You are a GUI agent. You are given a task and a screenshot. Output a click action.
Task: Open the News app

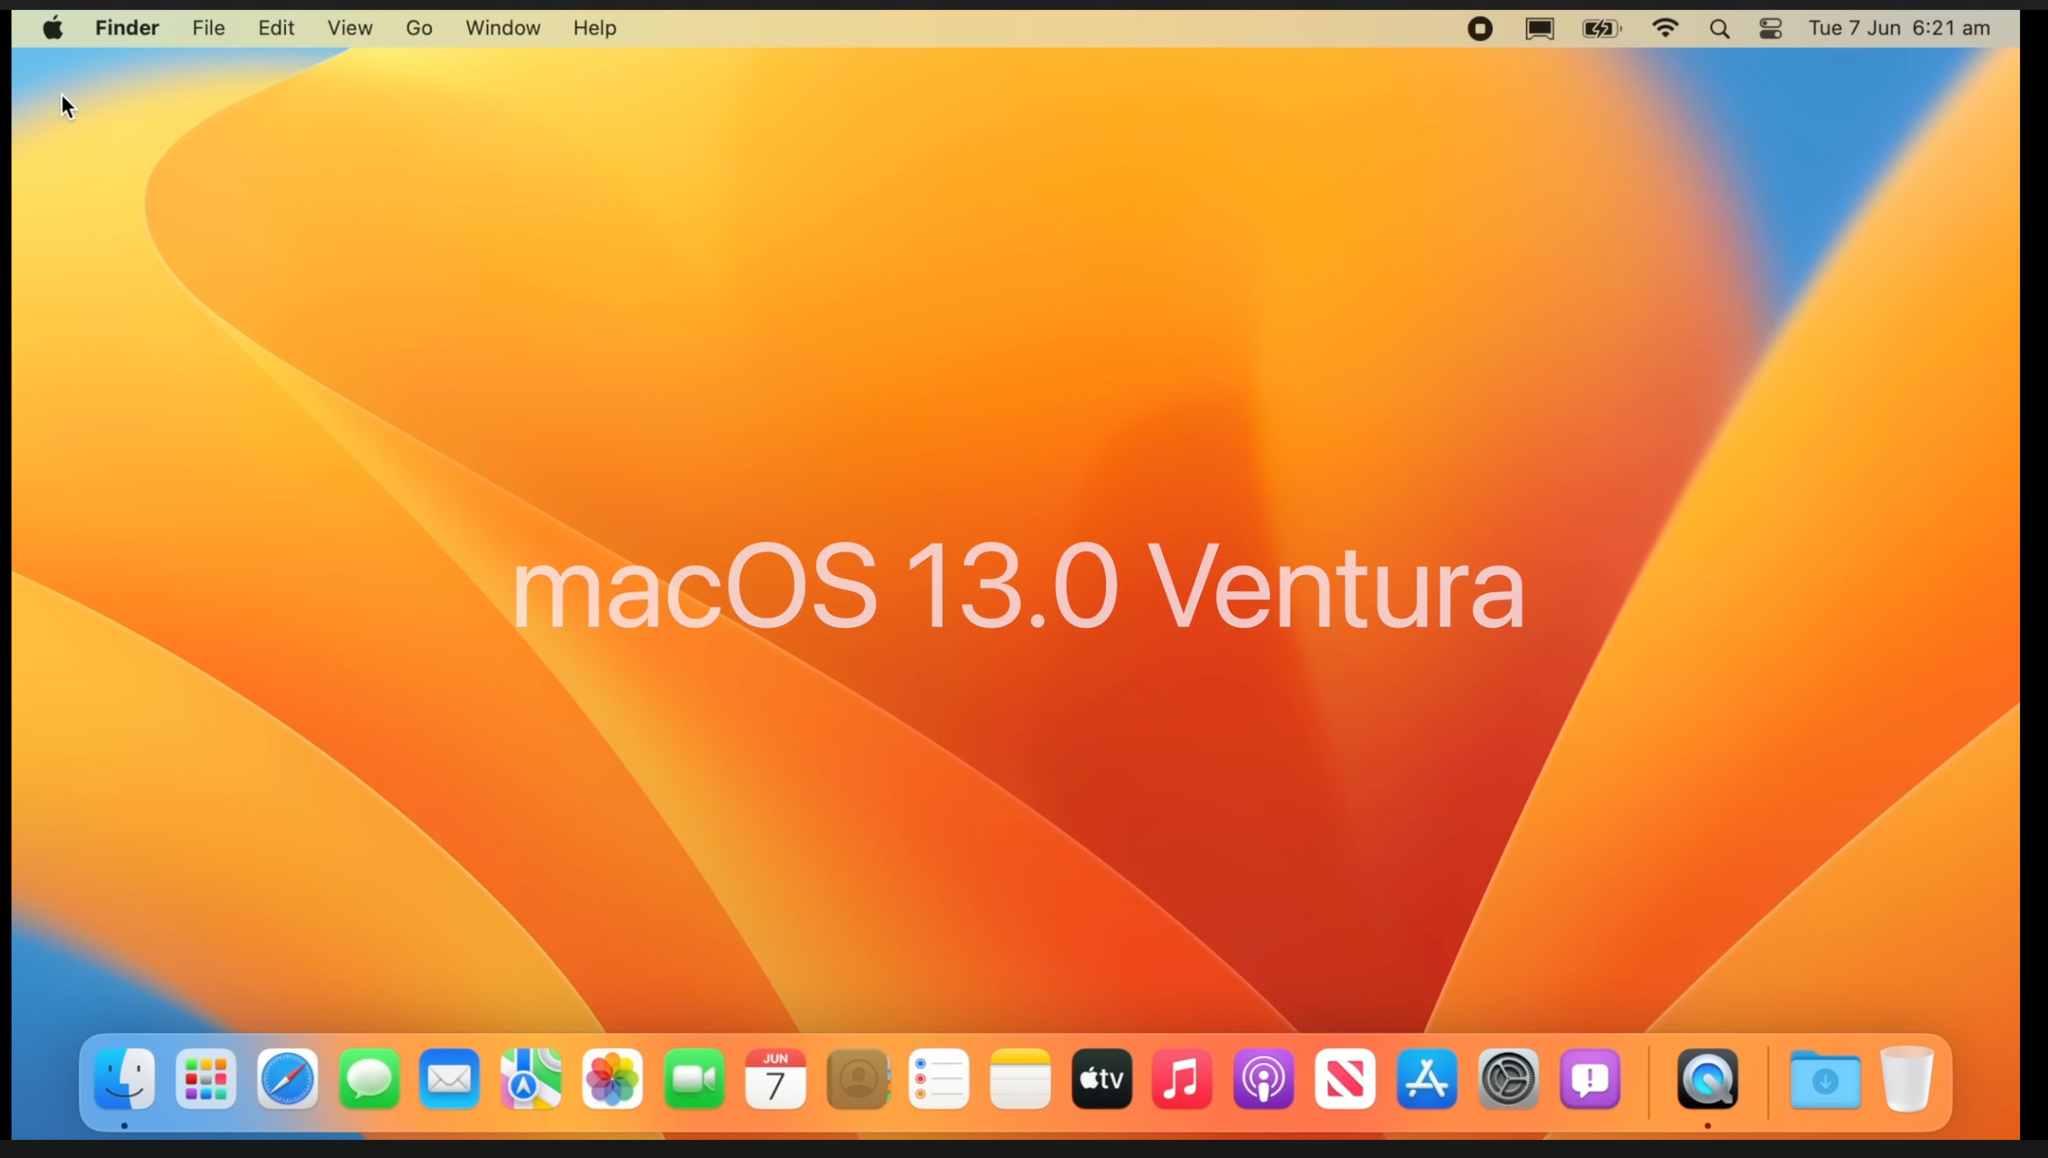(x=1345, y=1079)
